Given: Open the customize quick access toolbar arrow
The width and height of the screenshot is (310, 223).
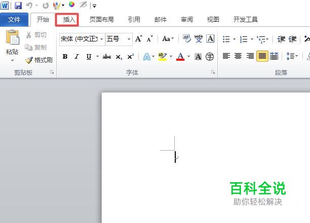Looking at the screenshot, I should (95, 6).
